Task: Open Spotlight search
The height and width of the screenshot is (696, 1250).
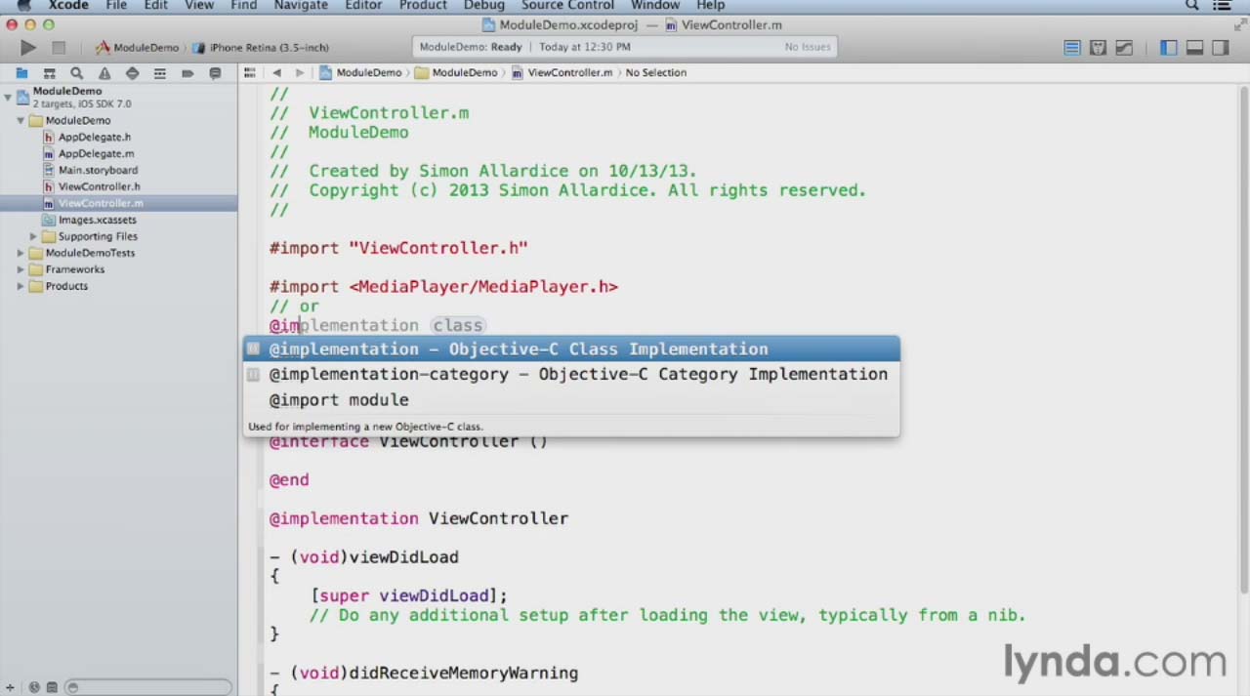Action: tap(1191, 6)
